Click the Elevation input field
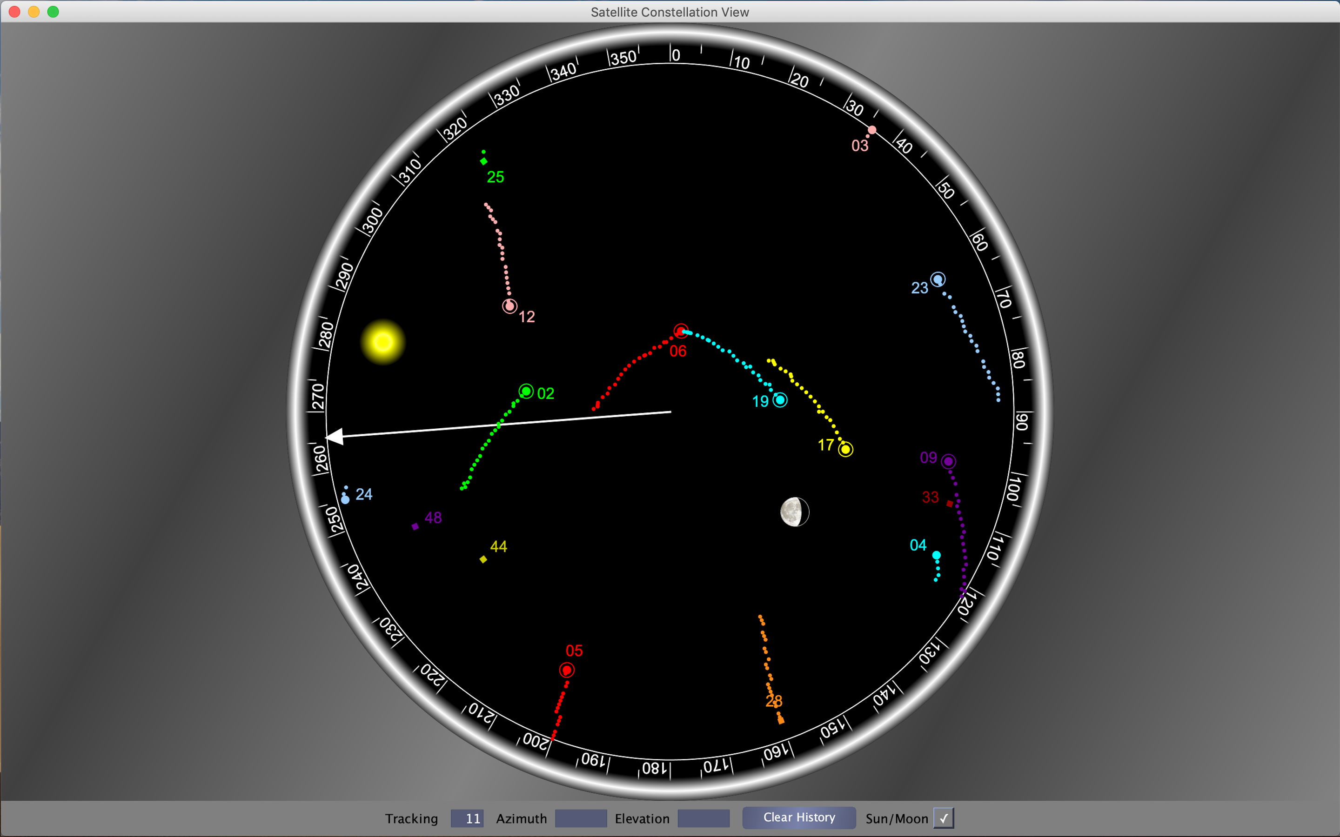The width and height of the screenshot is (1340, 837). coord(703,818)
